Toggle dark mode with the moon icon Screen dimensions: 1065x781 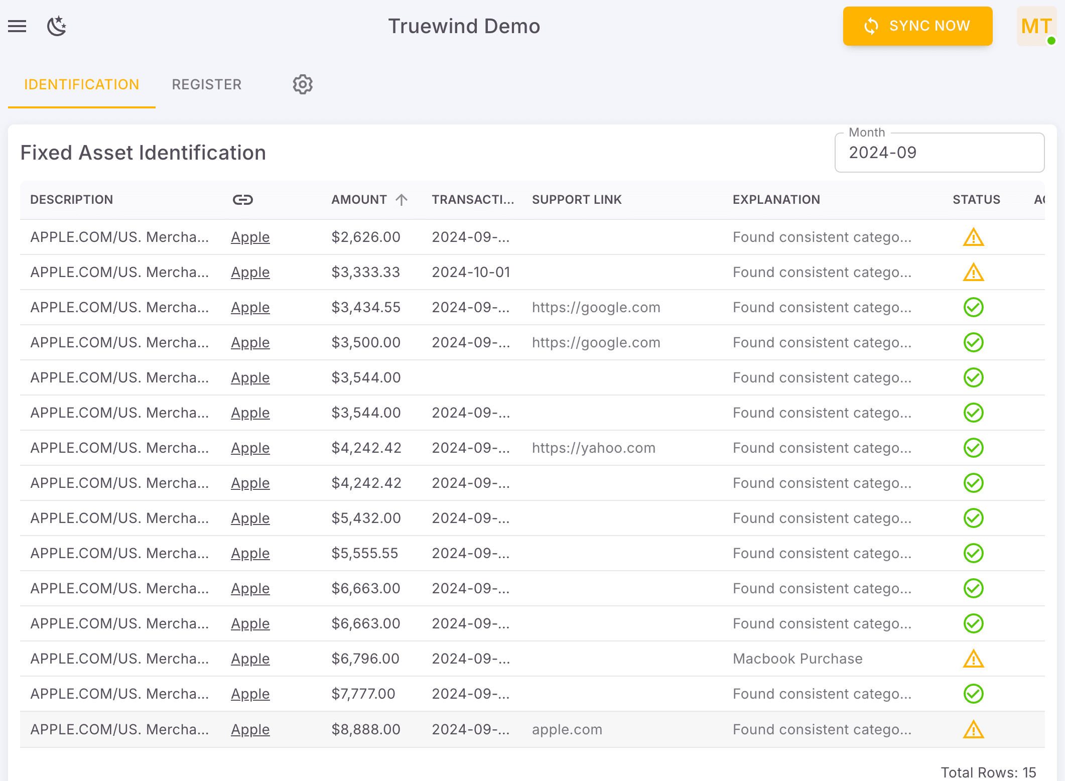point(56,26)
